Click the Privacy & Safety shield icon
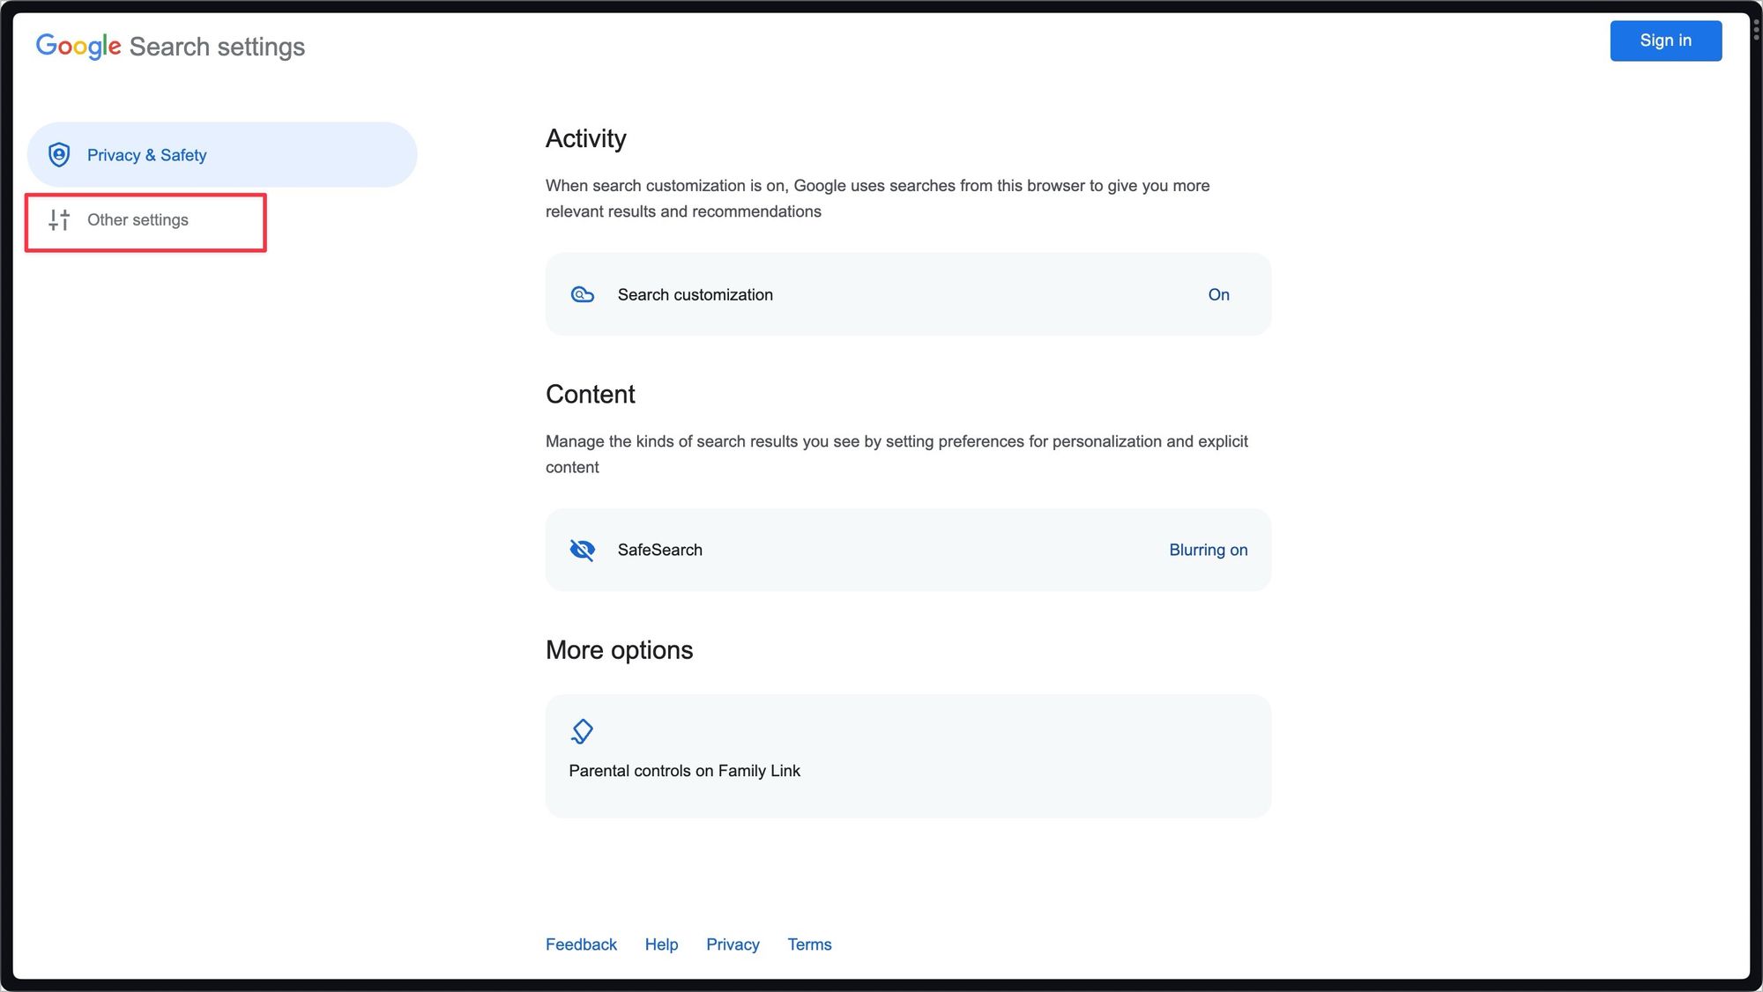 [x=59, y=155]
